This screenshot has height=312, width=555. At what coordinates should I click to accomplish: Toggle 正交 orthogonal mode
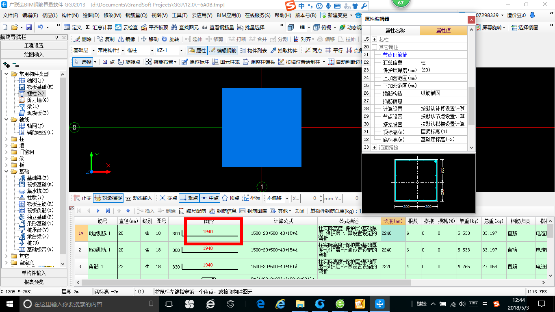pyautogui.click(x=83, y=198)
